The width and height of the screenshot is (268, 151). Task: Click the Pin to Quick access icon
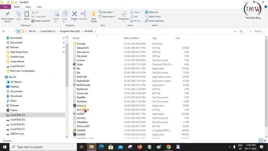point(8,14)
